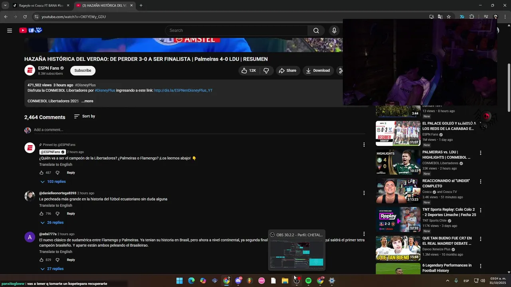Image resolution: width=511 pixels, height=287 pixels.
Task: Open the #DisneyPlus hashtag next to views
Action: (85, 85)
